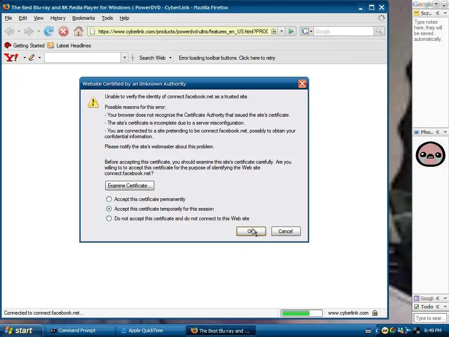Click the search magnifier icon in Firefox
This screenshot has height=337, width=449.
379,31
